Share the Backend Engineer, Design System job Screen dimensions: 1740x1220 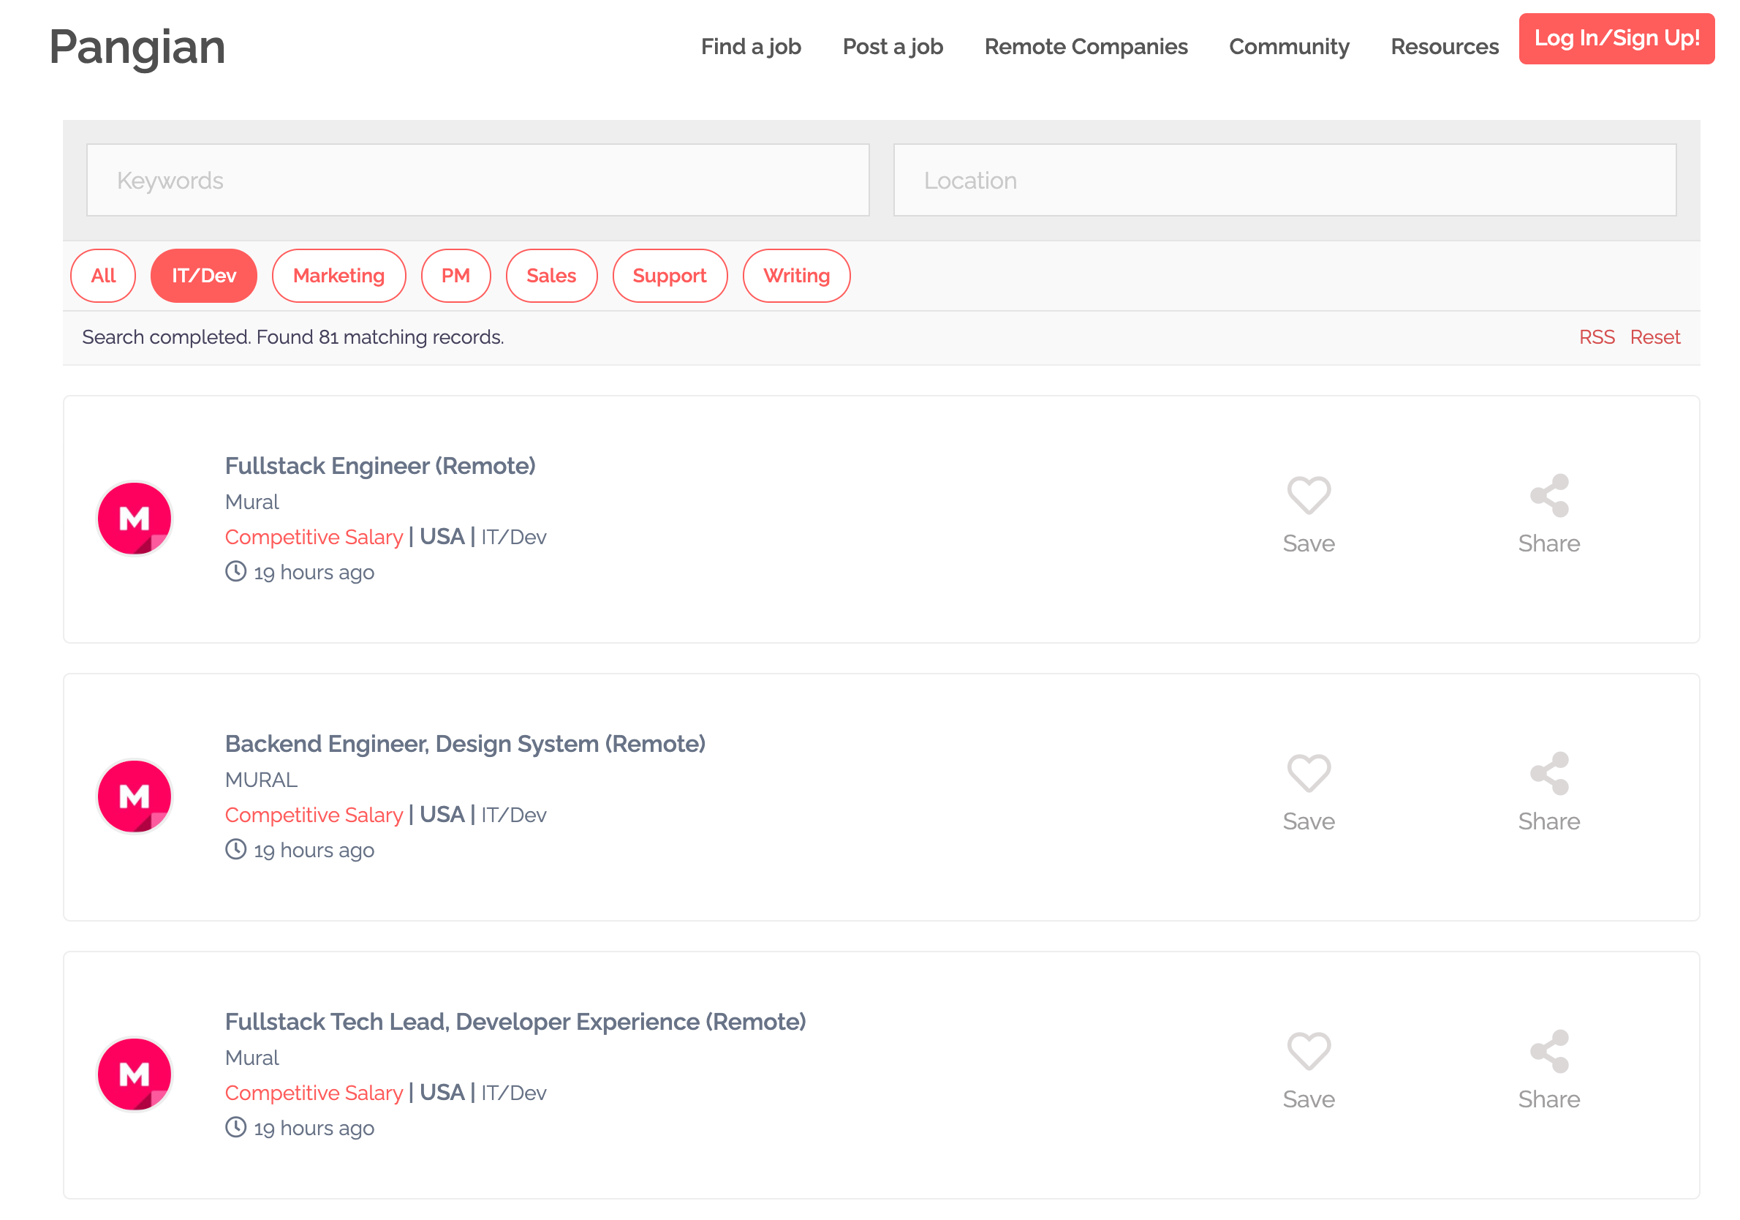point(1548,773)
